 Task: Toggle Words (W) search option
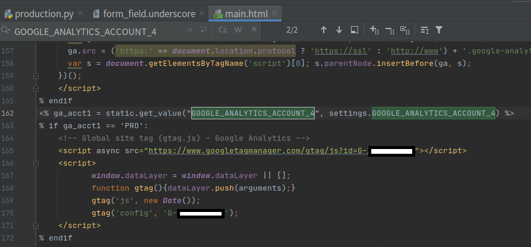pyautogui.click(x=238, y=30)
